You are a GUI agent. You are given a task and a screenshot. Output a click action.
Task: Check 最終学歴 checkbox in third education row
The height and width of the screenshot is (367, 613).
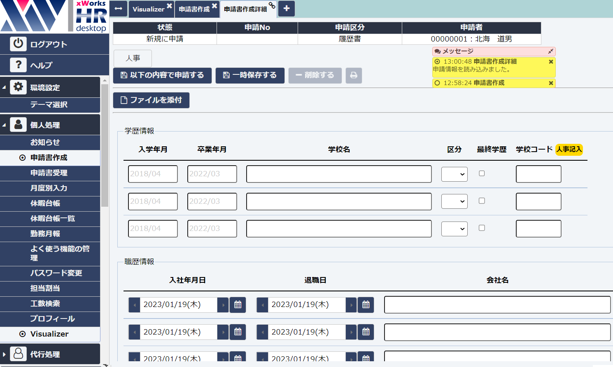(x=482, y=228)
